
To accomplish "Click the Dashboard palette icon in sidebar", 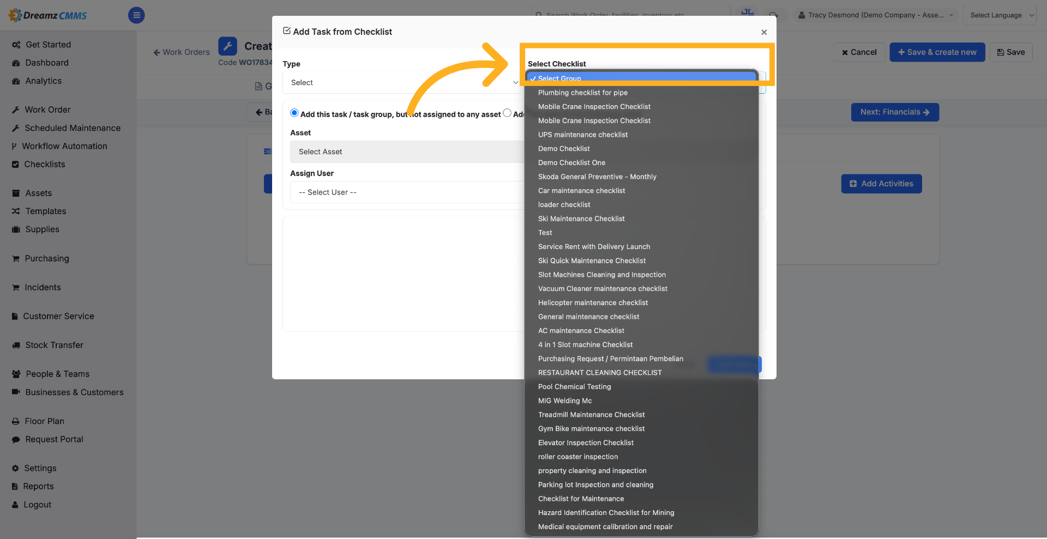I will point(16,63).
